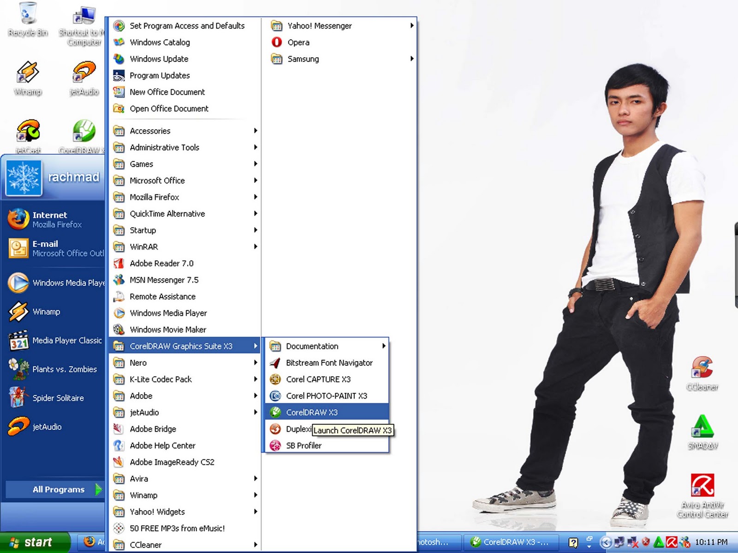Click the Avira icon in the system tray

671,542
